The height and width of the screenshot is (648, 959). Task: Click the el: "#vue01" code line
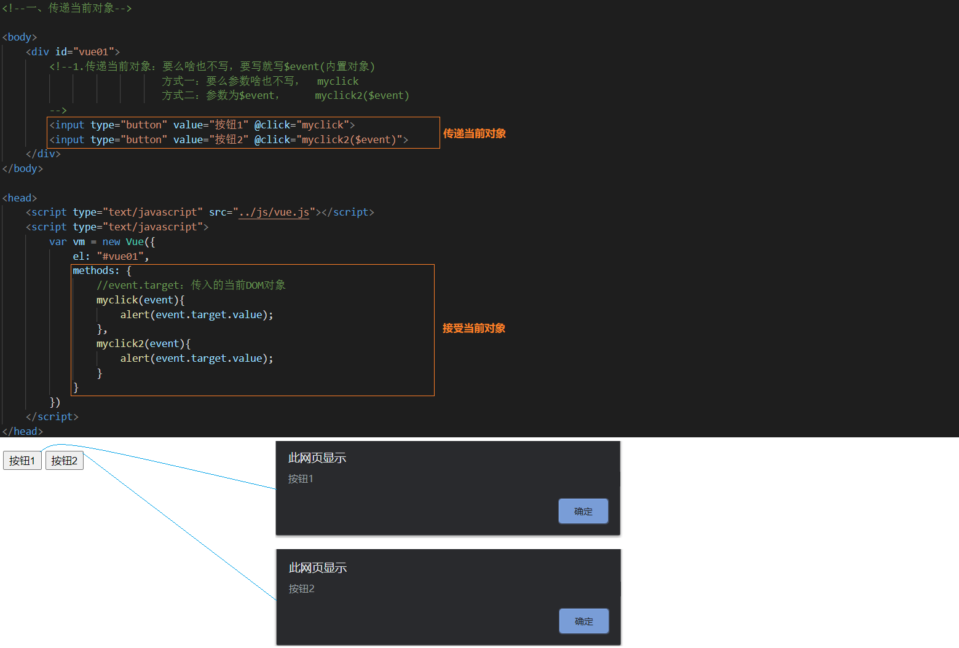(111, 257)
